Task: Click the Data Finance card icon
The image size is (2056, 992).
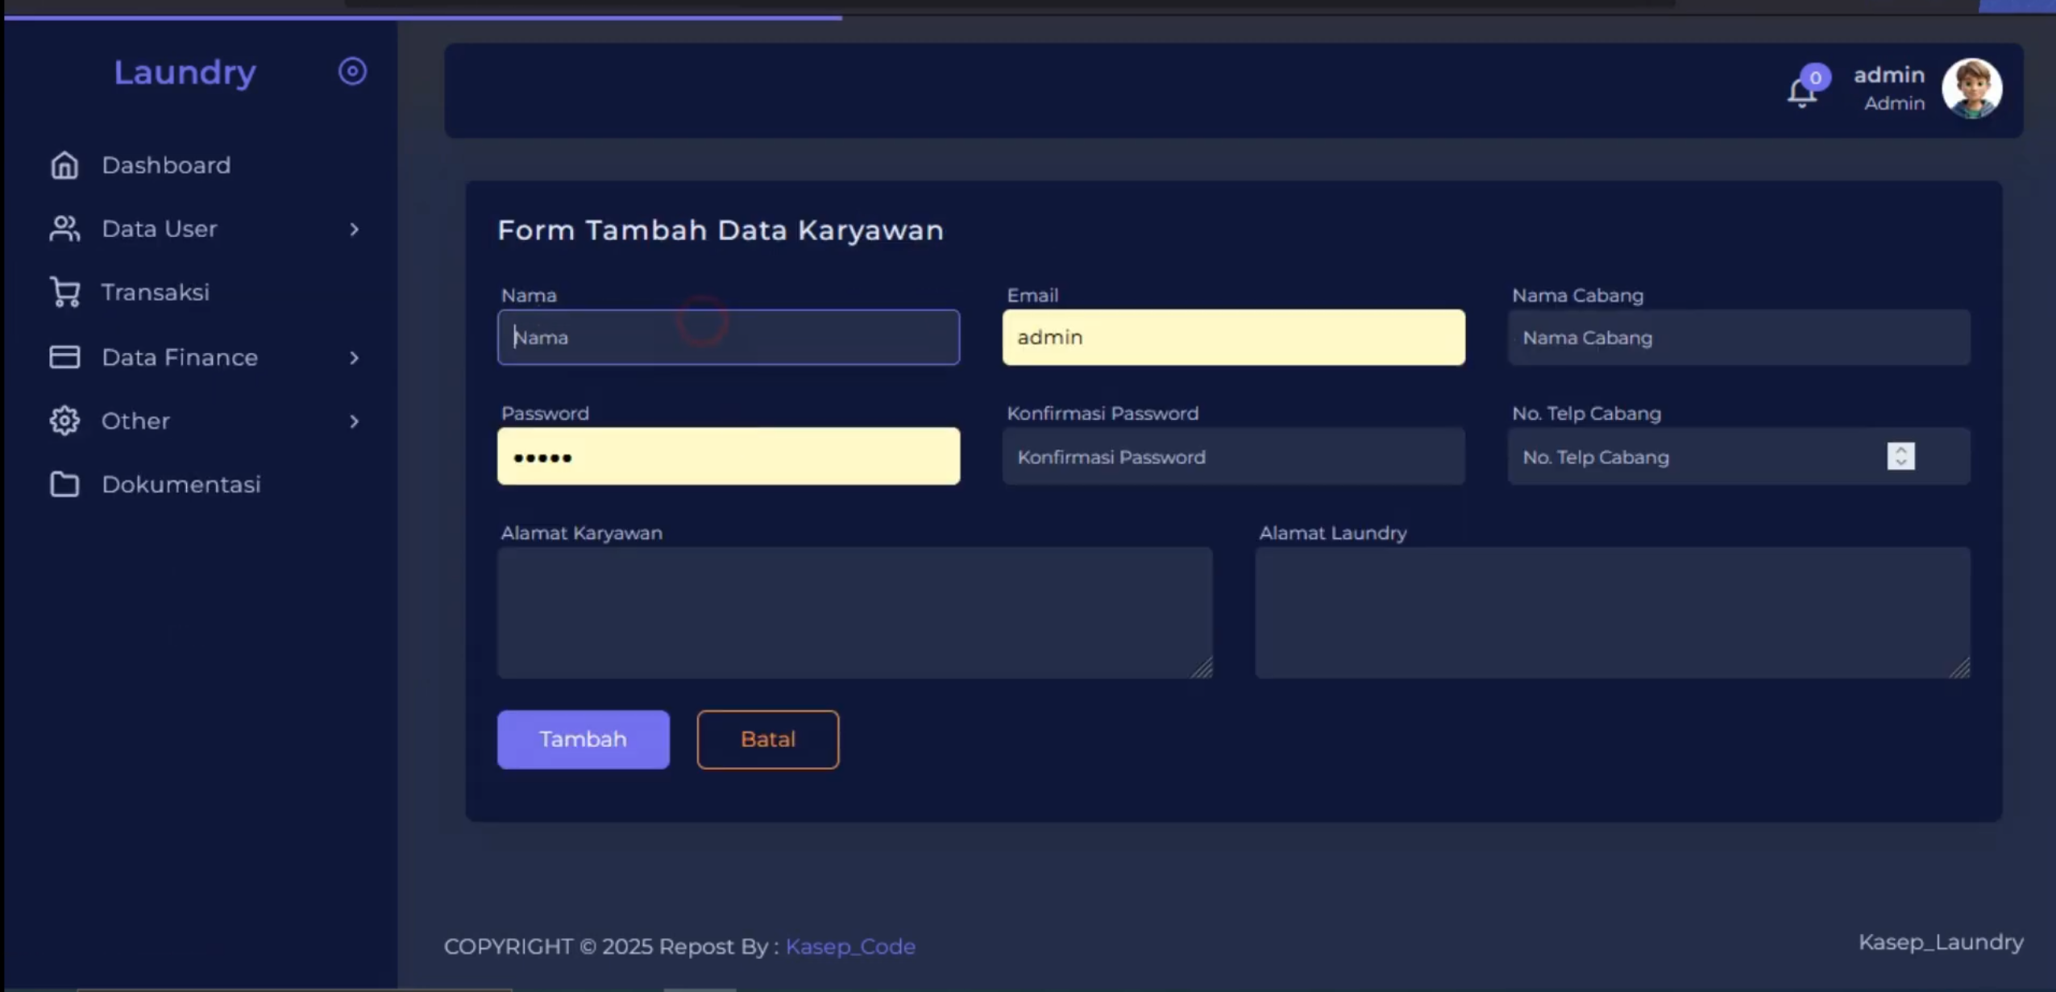Action: pos(64,357)
